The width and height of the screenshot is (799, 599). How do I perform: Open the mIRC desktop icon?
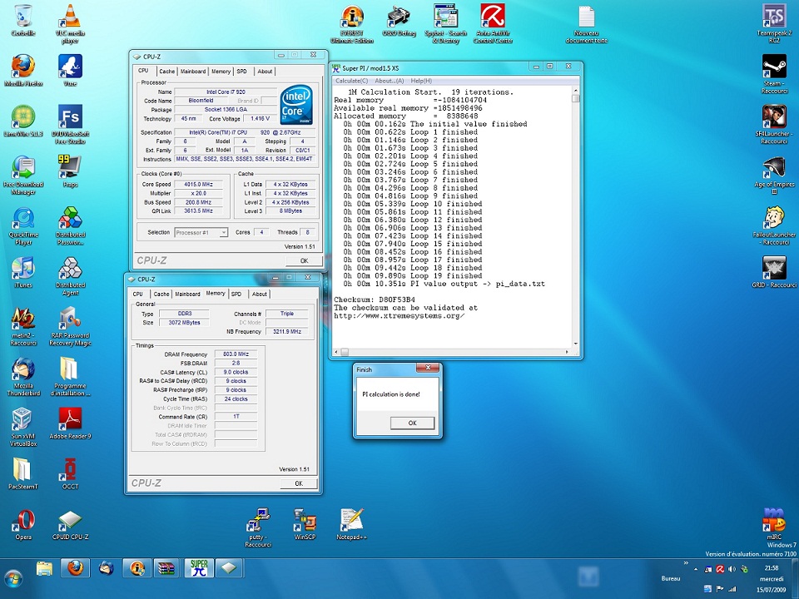click(x=774, y=524)
